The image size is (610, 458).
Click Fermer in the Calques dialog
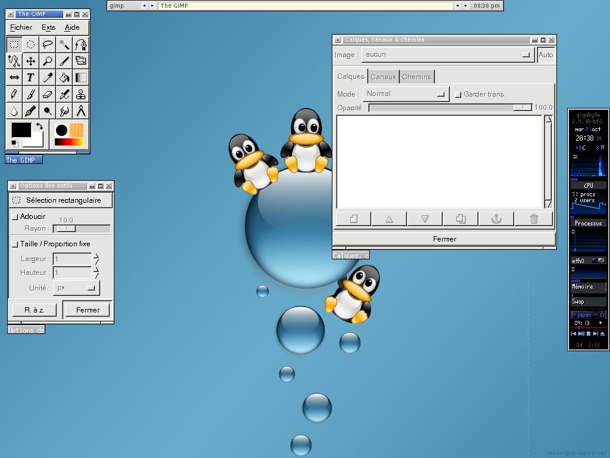click(444, 239)
